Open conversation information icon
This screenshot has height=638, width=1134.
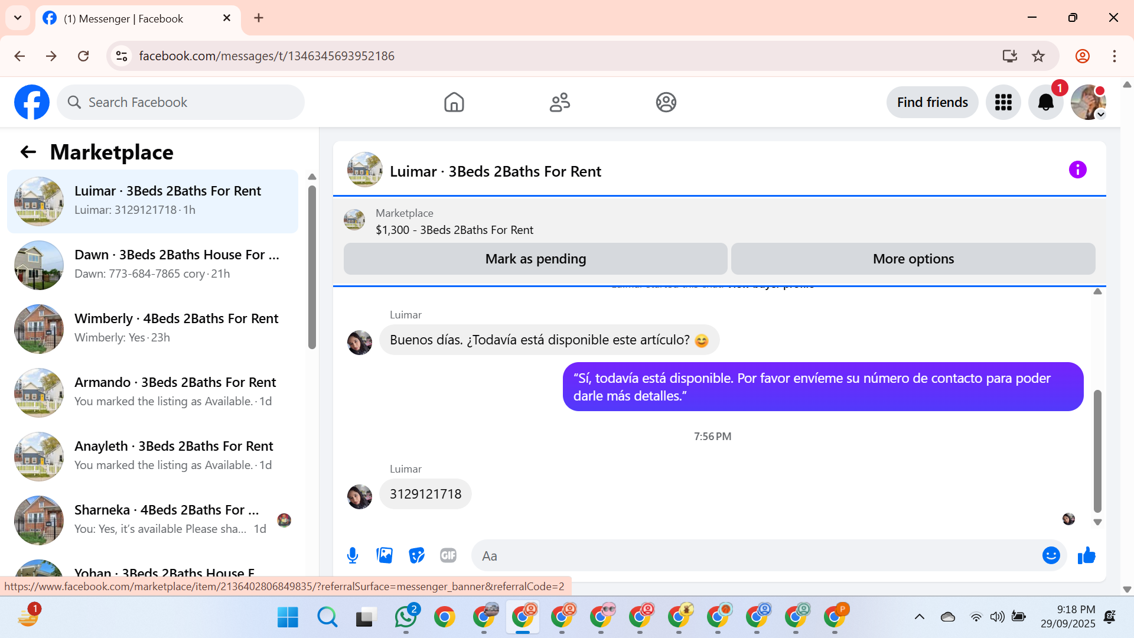pos(1077,170)
